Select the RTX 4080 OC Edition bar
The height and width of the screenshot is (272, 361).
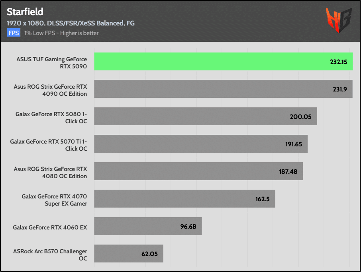(198, 171)
